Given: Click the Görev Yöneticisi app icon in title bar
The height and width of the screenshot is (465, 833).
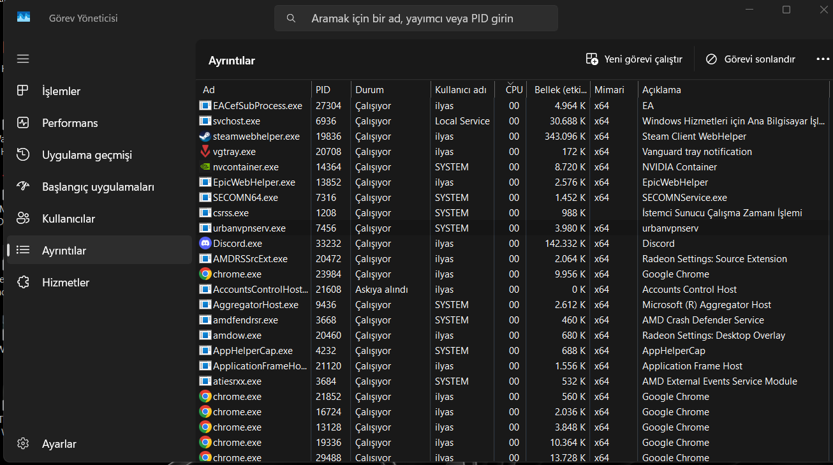Looking at the screenshot, I should tap(24, 17).
